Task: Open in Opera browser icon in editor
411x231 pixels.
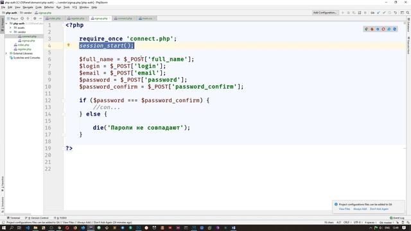Action: [x=383, y=29]
